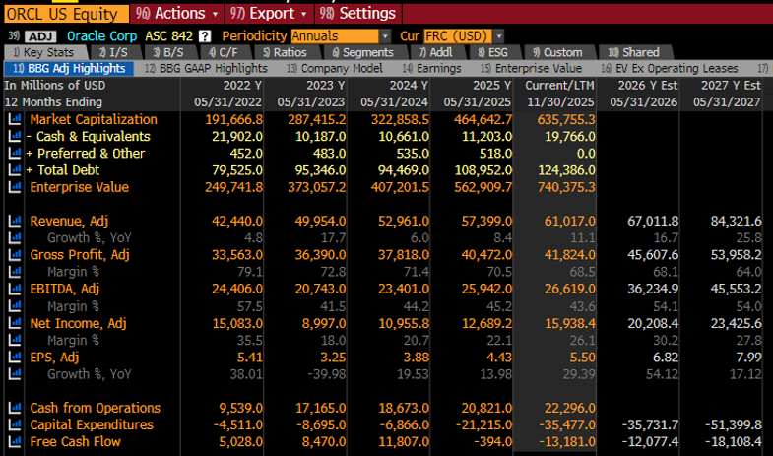Chart the Gross Profit, Adj row icon
This screenshot has height=456, width=773.
(x=14, y=255)
